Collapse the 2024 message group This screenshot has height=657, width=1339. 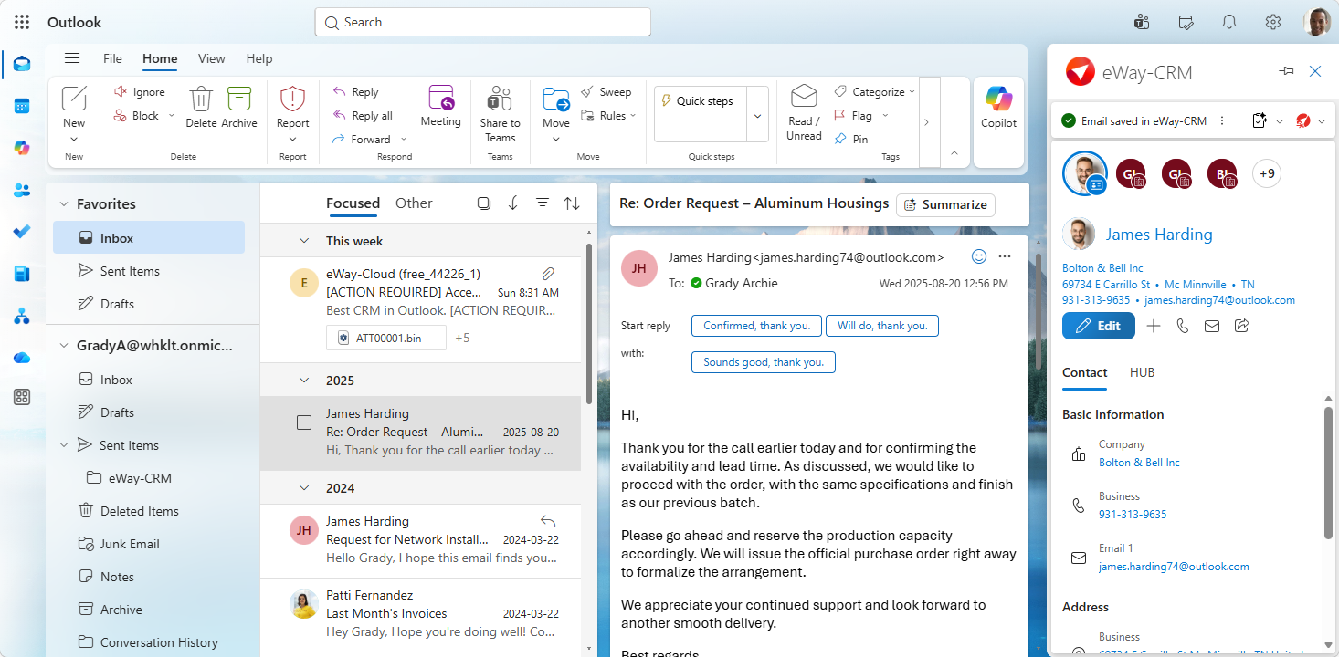click(x=304, y=488)
